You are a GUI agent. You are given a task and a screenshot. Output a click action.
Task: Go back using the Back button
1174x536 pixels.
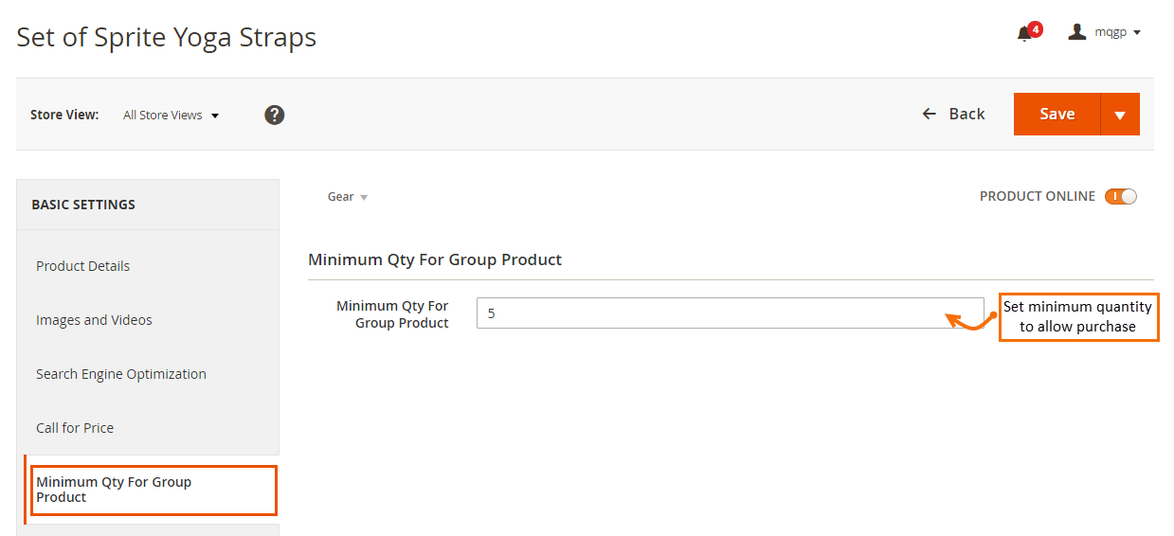pyautogui.click(x=953, y=114)
